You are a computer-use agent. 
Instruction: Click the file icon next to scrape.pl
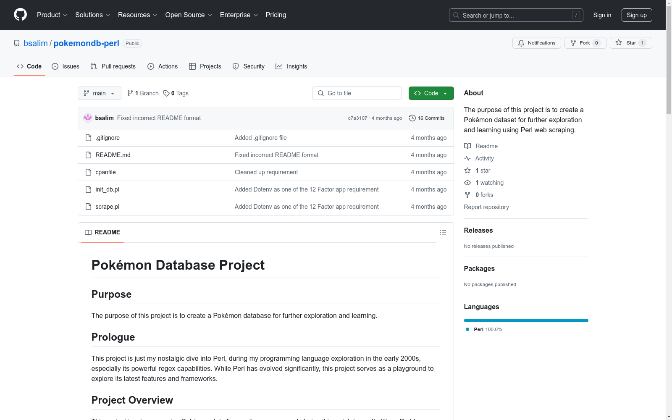coord(88,207)
